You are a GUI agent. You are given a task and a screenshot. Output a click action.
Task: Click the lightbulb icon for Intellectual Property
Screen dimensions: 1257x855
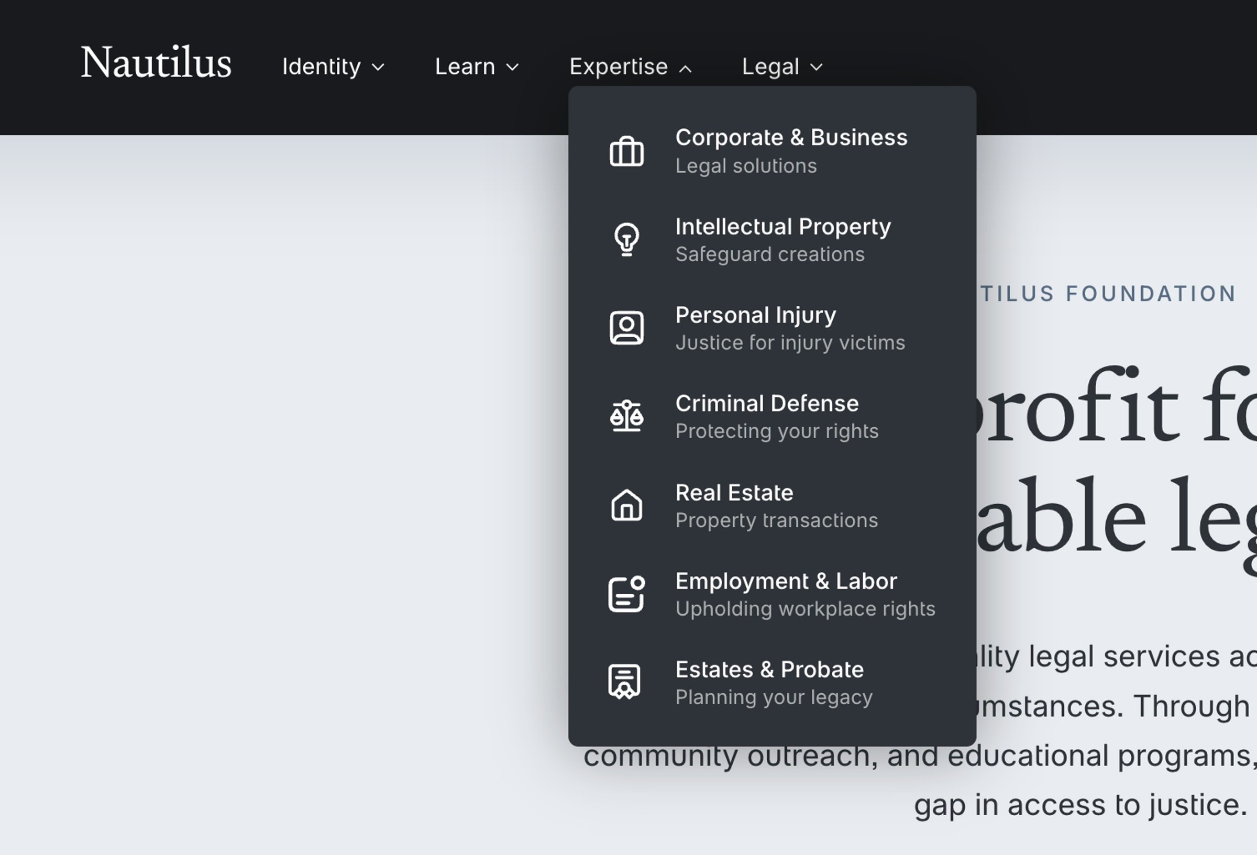click(x=626, y=240)
